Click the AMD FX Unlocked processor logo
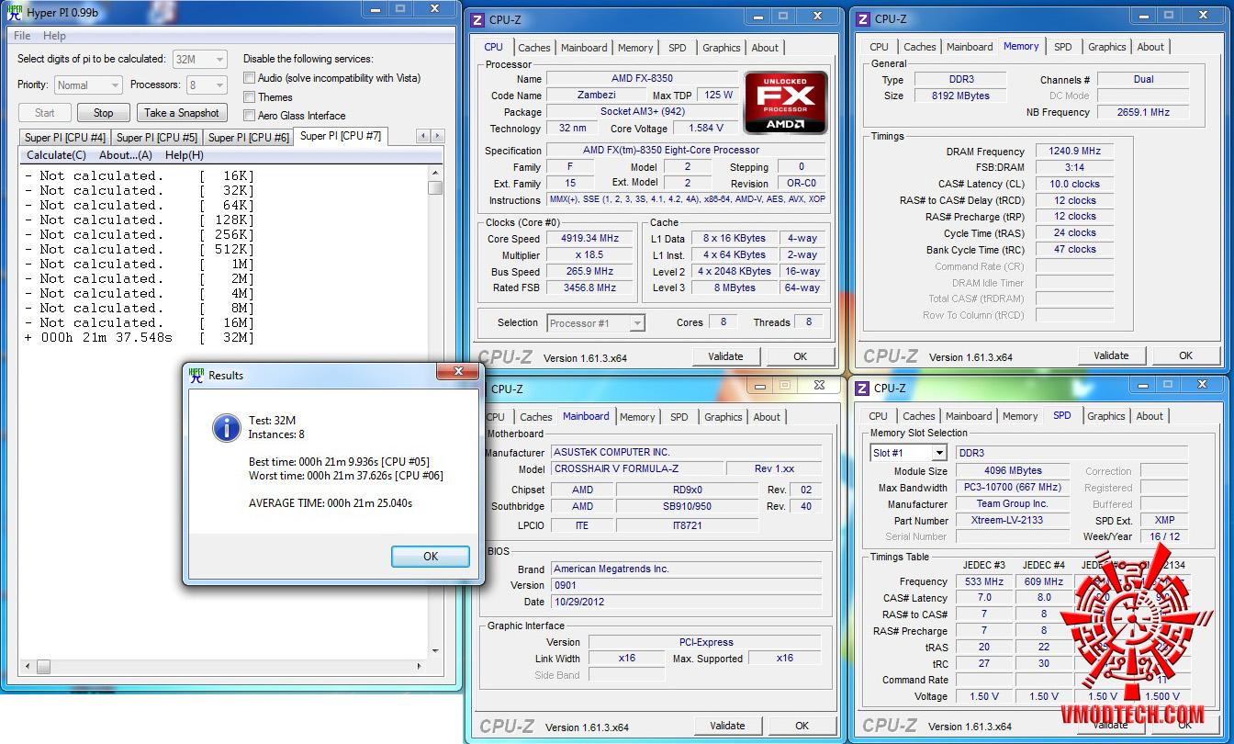This screenshot has height=744, width=1234. click(785, 102)
